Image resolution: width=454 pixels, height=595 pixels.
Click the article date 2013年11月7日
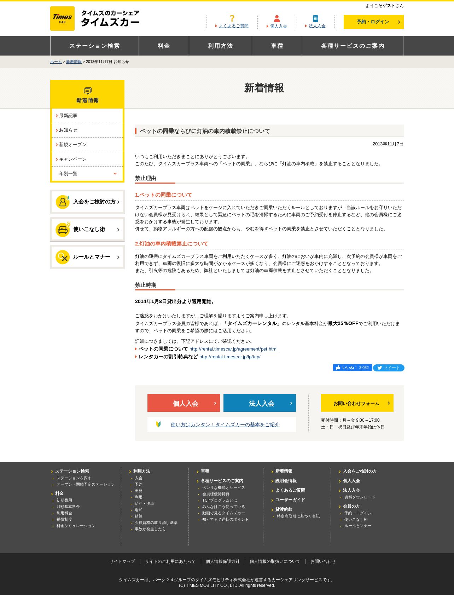tap(388, 144)
